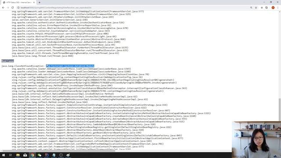The width and height of the screenshot is (281, 158).
Task: Click the WebApplicationConfig.java:36 stack line
Action: click(77, 77)
